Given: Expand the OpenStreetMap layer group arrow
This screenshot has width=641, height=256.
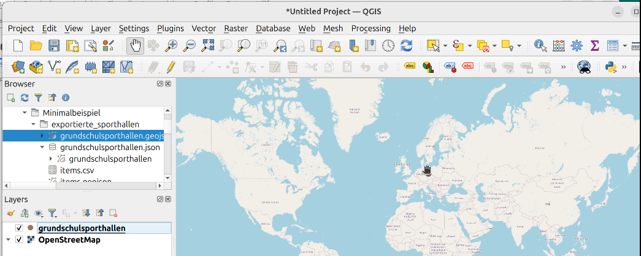Looking at the screenshot, I should tap(8, 240).
